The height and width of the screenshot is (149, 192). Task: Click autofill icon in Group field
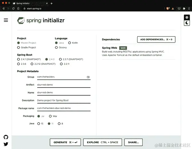point(88,77)
